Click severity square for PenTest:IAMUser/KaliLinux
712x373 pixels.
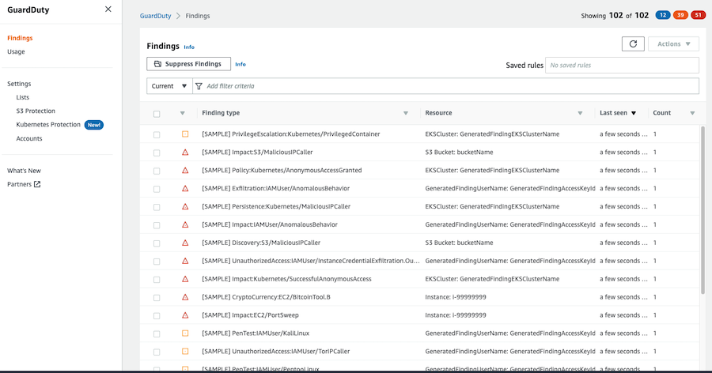point(185,333)
